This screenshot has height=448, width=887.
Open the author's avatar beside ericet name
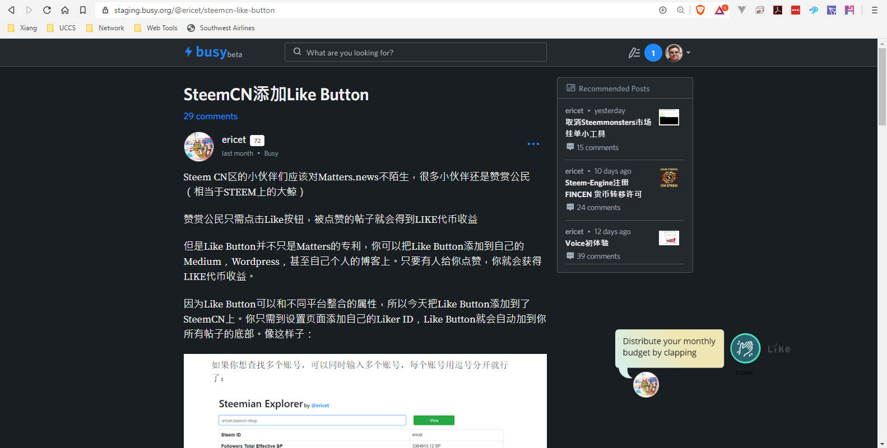coord(199,147)
